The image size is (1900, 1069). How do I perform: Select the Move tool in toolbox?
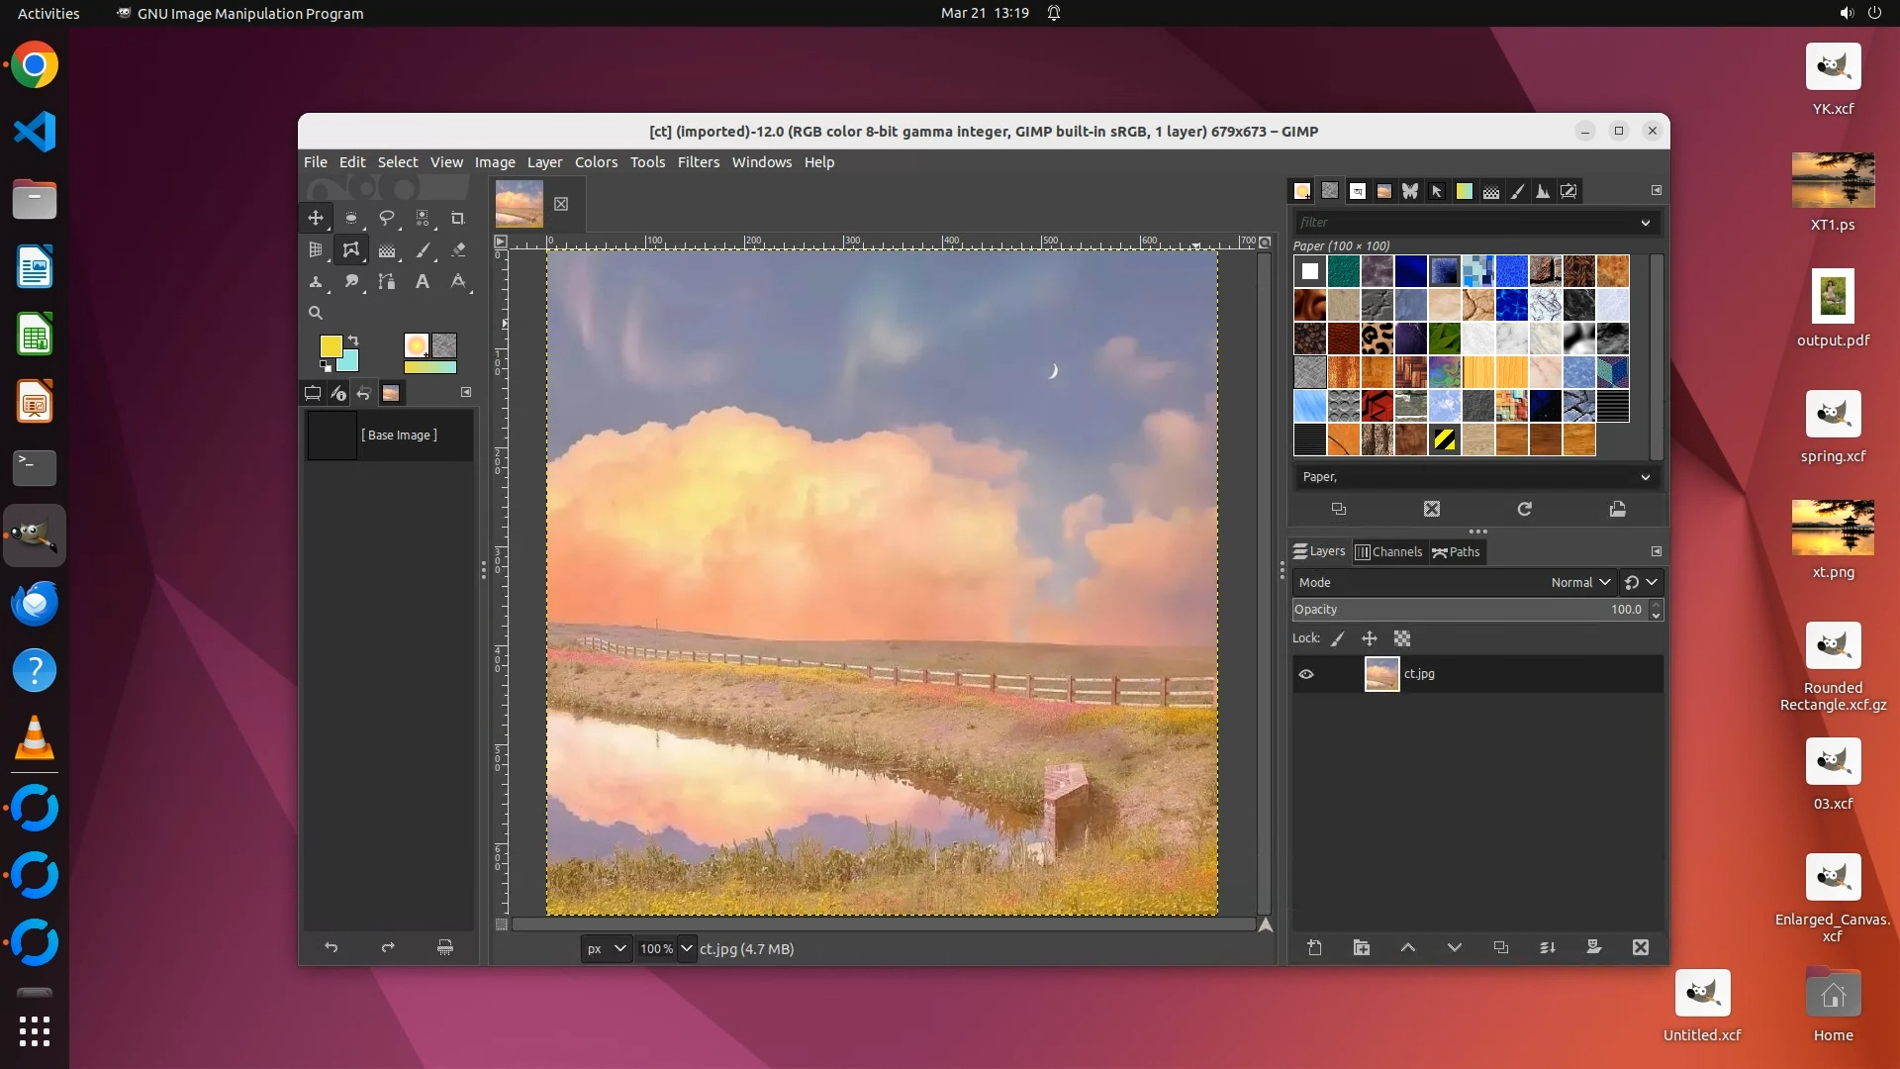(316, 218)
